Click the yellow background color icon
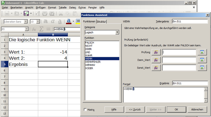This screenshot has height=117, width=211. tap(78, 21)
